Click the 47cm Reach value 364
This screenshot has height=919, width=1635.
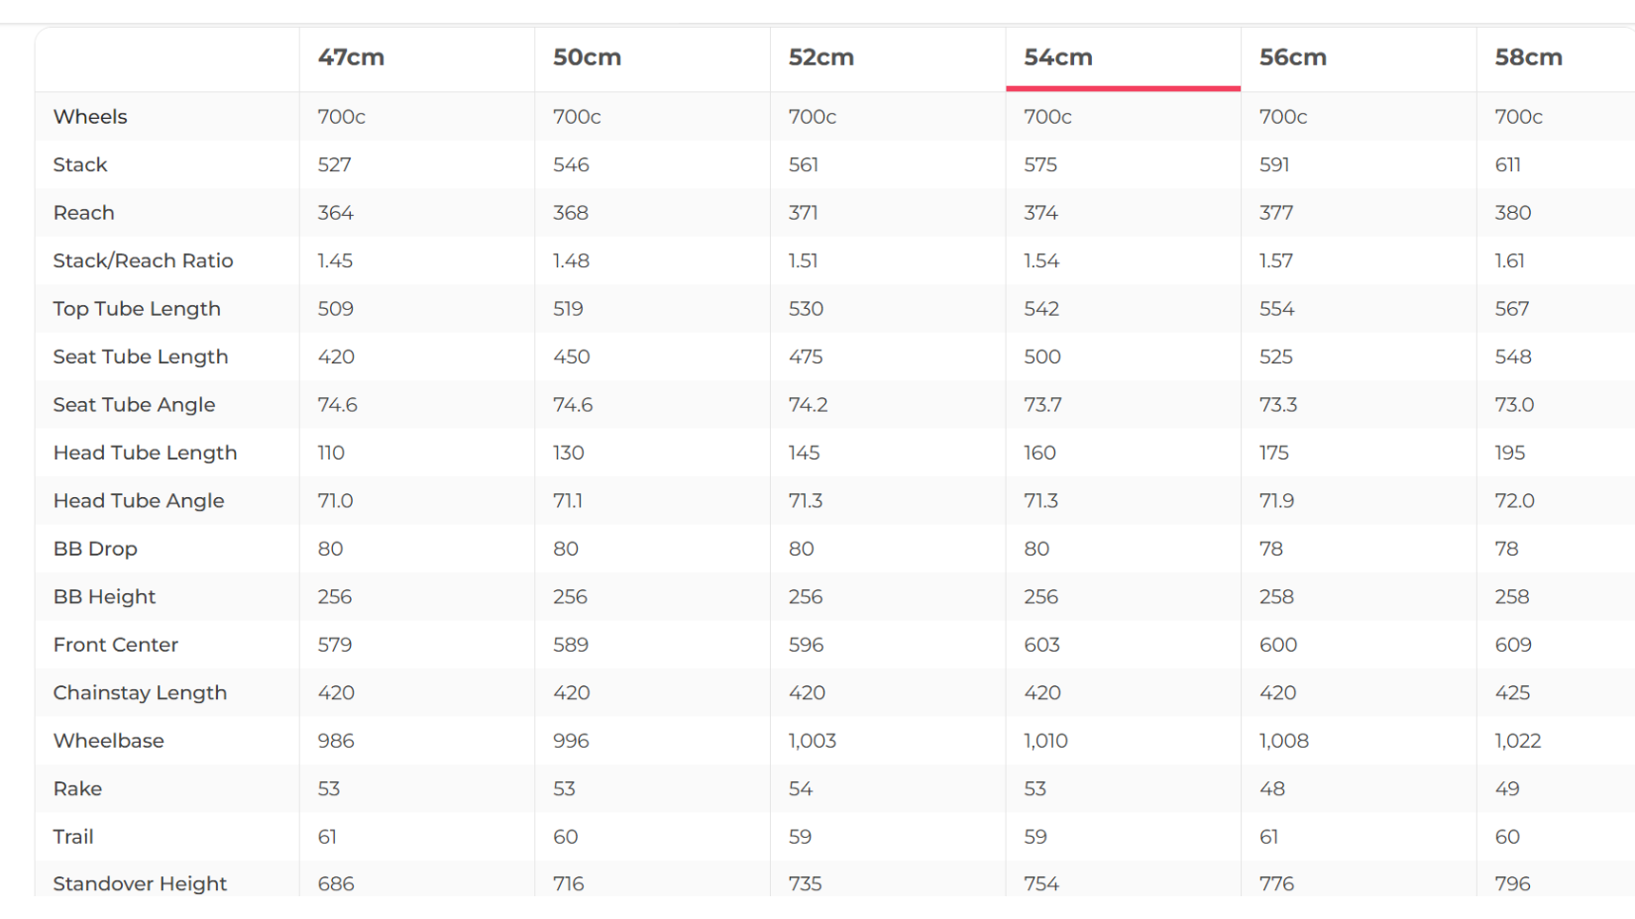coord(336,213)
